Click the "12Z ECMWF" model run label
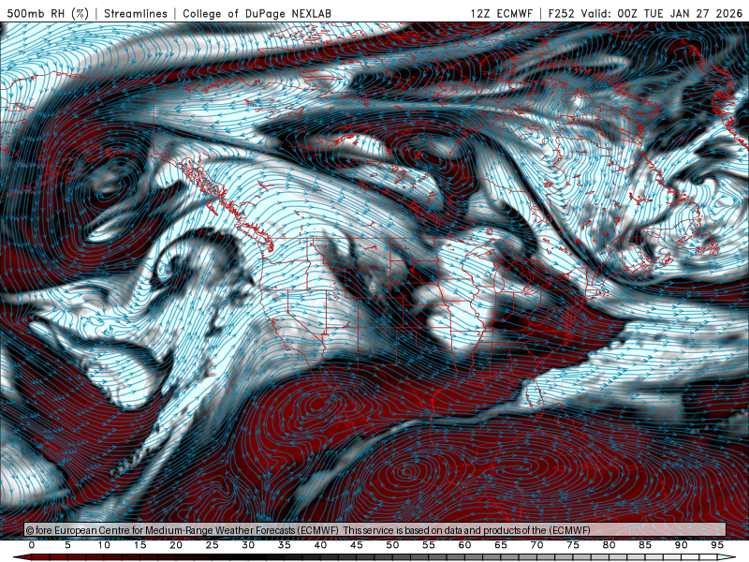Viewport: 749px width, 562px height. pyautogui.click(x=502, y=13)
